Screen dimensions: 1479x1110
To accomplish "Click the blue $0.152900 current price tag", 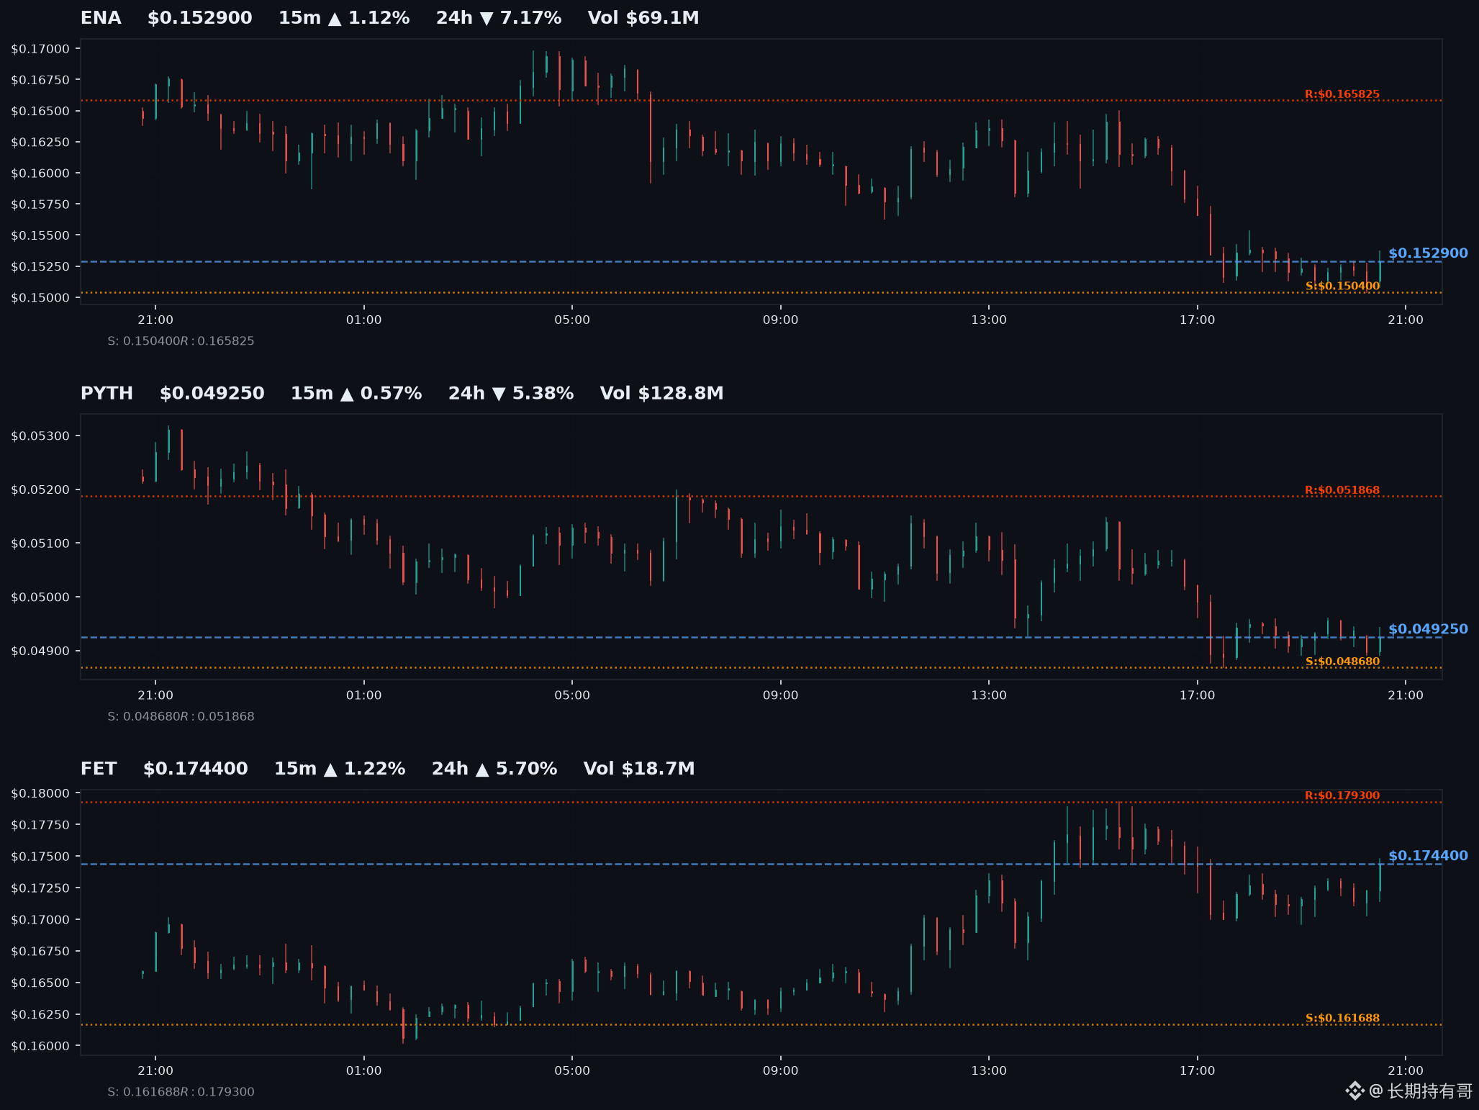I will click(1428, 253).
